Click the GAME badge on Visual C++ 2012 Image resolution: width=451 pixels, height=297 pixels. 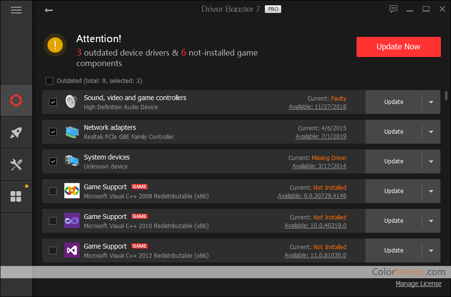(140, 246)
